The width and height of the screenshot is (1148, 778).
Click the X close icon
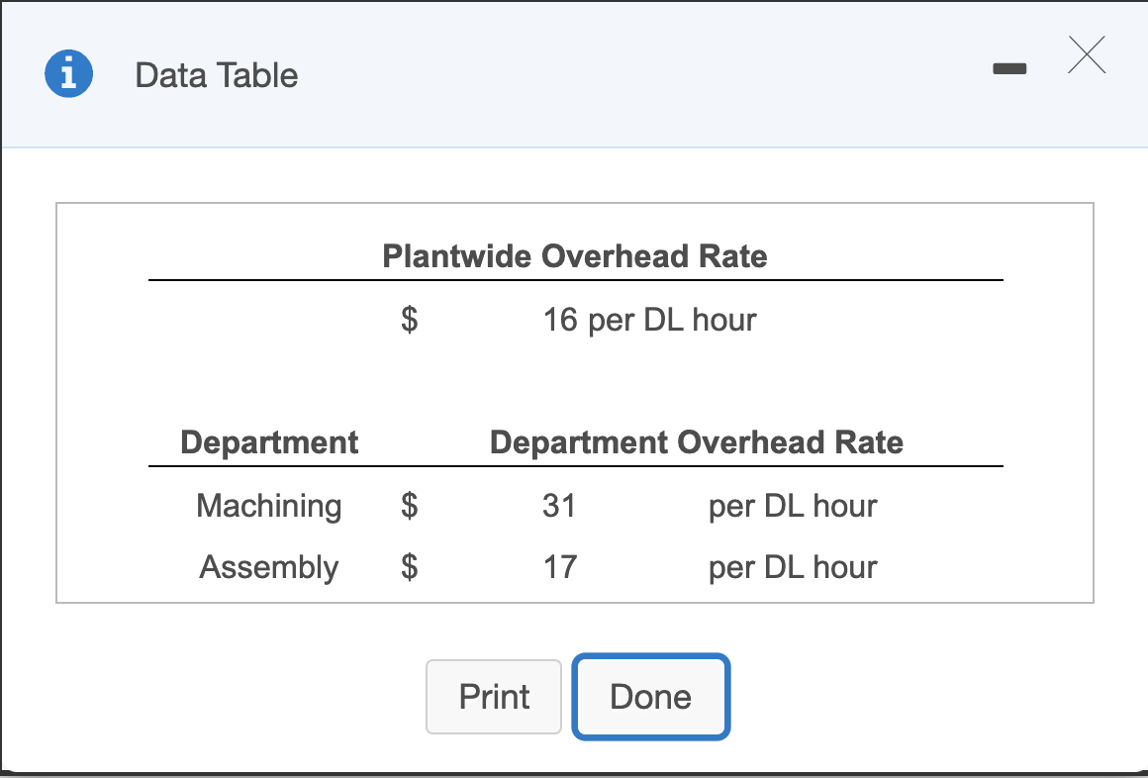pos(1087,57)
